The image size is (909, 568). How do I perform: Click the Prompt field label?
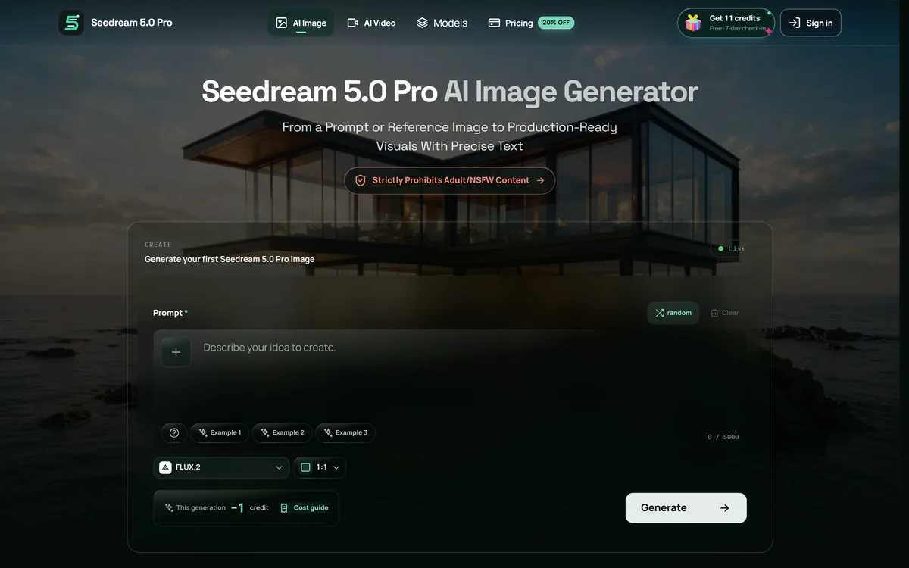pos(170,313)
